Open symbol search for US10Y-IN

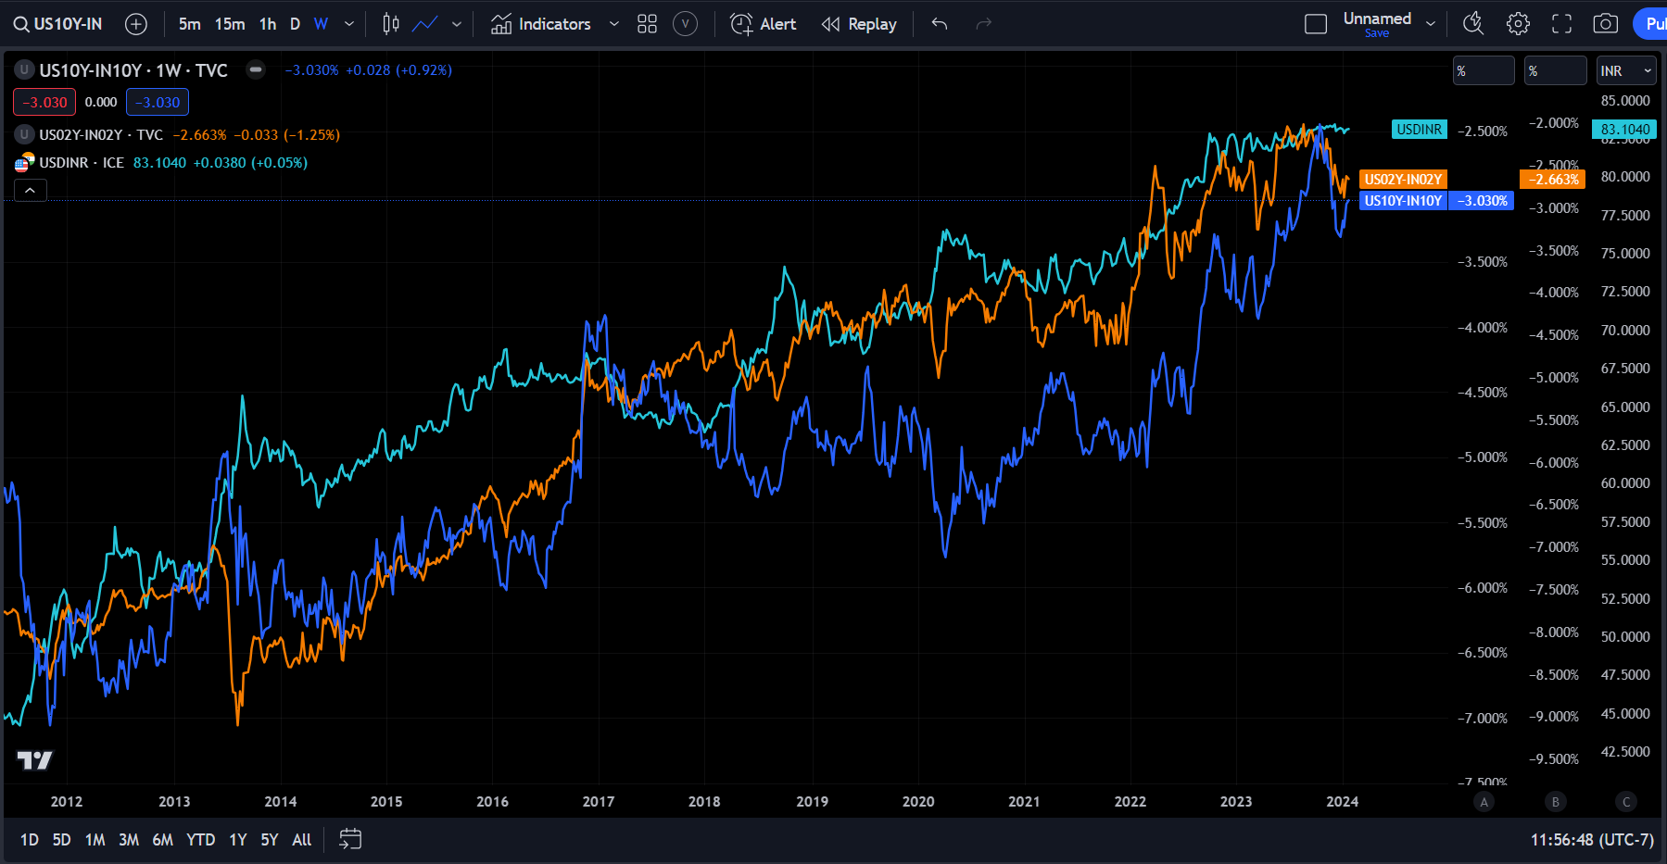click(x=58, y=24)
